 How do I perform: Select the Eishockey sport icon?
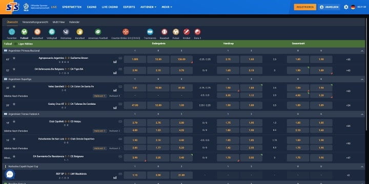point(66,32)
